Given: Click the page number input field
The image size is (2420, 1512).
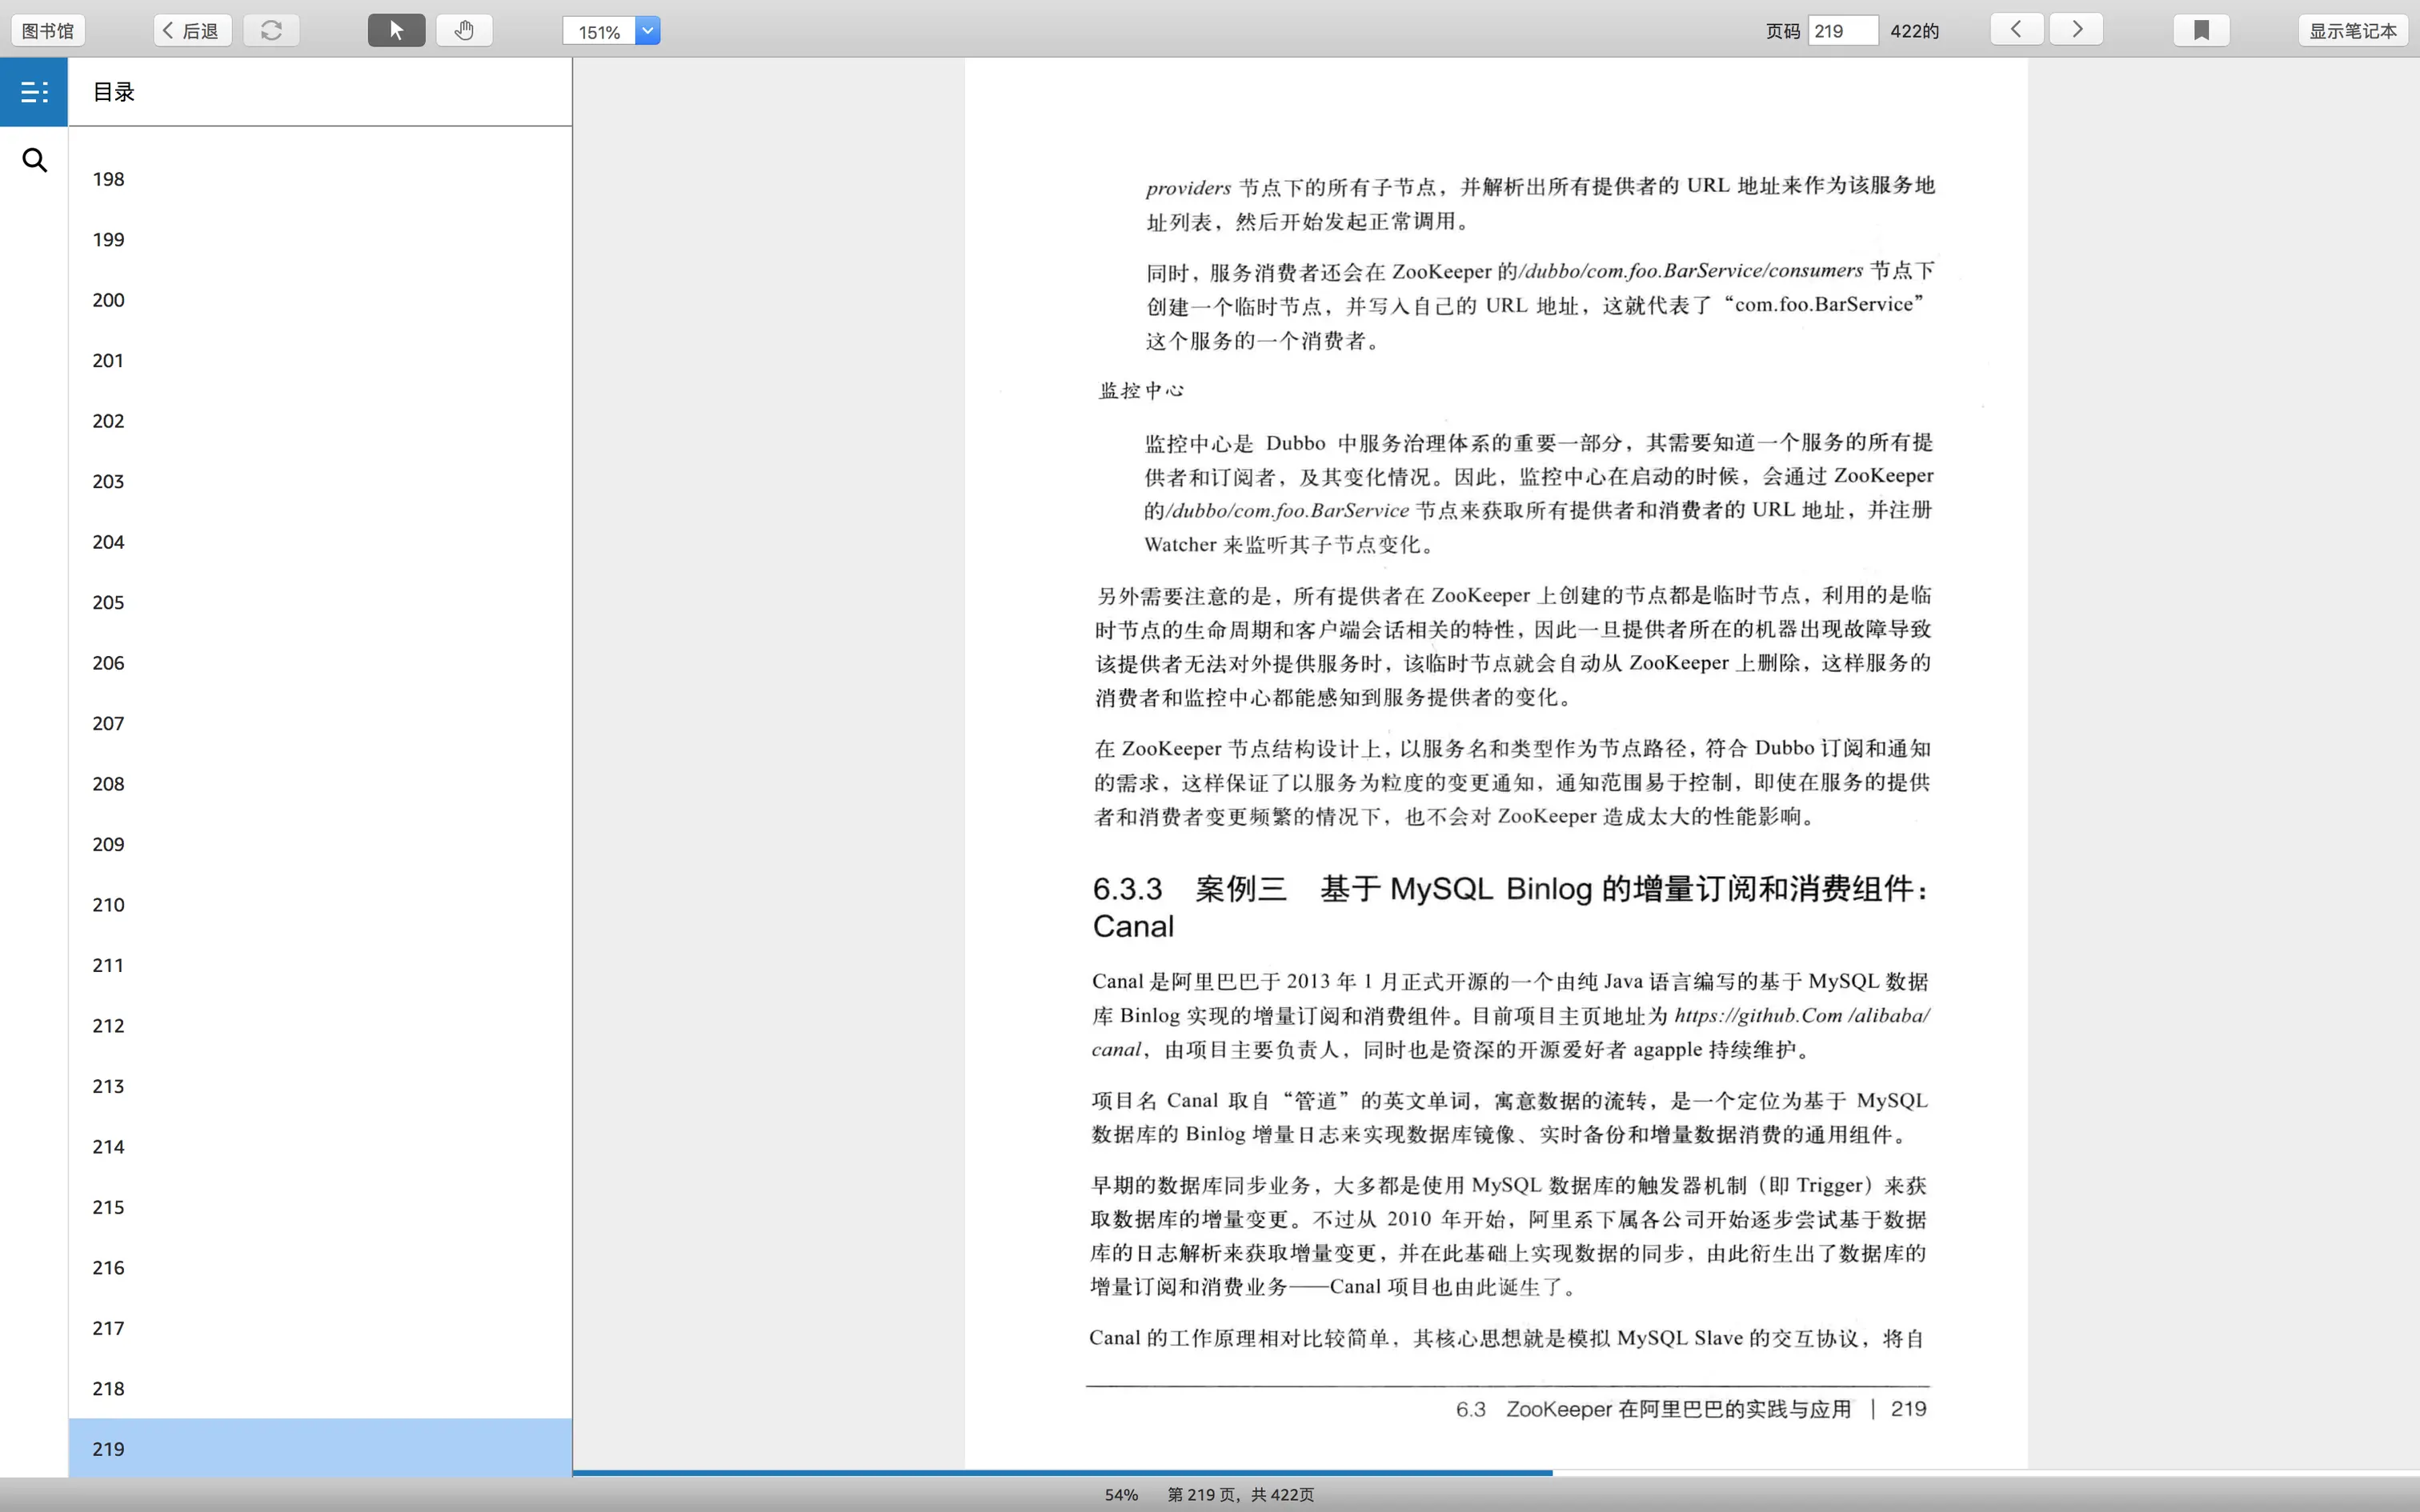Looking at the screenshot, I should coord(1842,30).
